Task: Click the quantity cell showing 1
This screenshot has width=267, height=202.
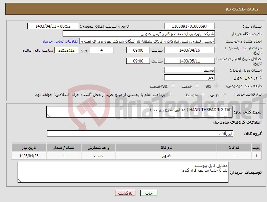Action: coord(64,156)
